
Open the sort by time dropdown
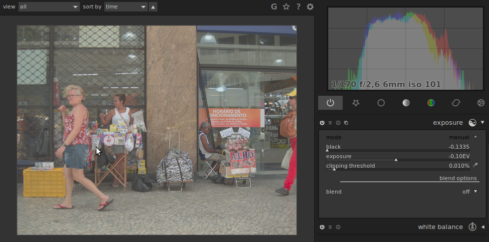click(x=126, y=6)
